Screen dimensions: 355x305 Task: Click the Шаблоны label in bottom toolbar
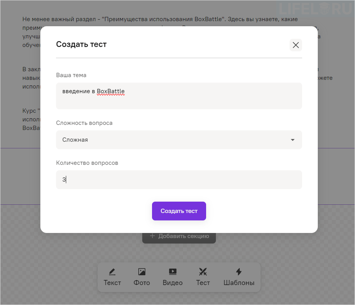click(x=239, y=283)
